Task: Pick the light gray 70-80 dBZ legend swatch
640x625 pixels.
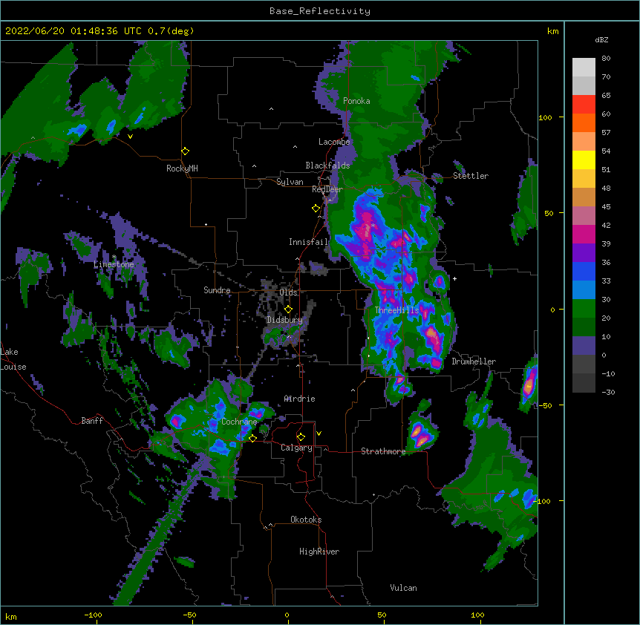Action: [x=584, y=68]
